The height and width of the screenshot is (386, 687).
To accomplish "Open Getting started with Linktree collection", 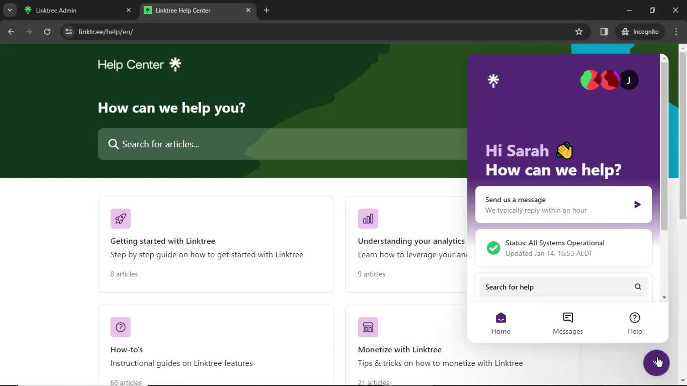I will point(215,244).
